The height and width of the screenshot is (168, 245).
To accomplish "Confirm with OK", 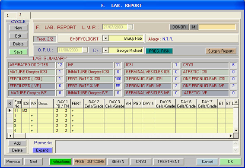I will (x=230, y=162).
